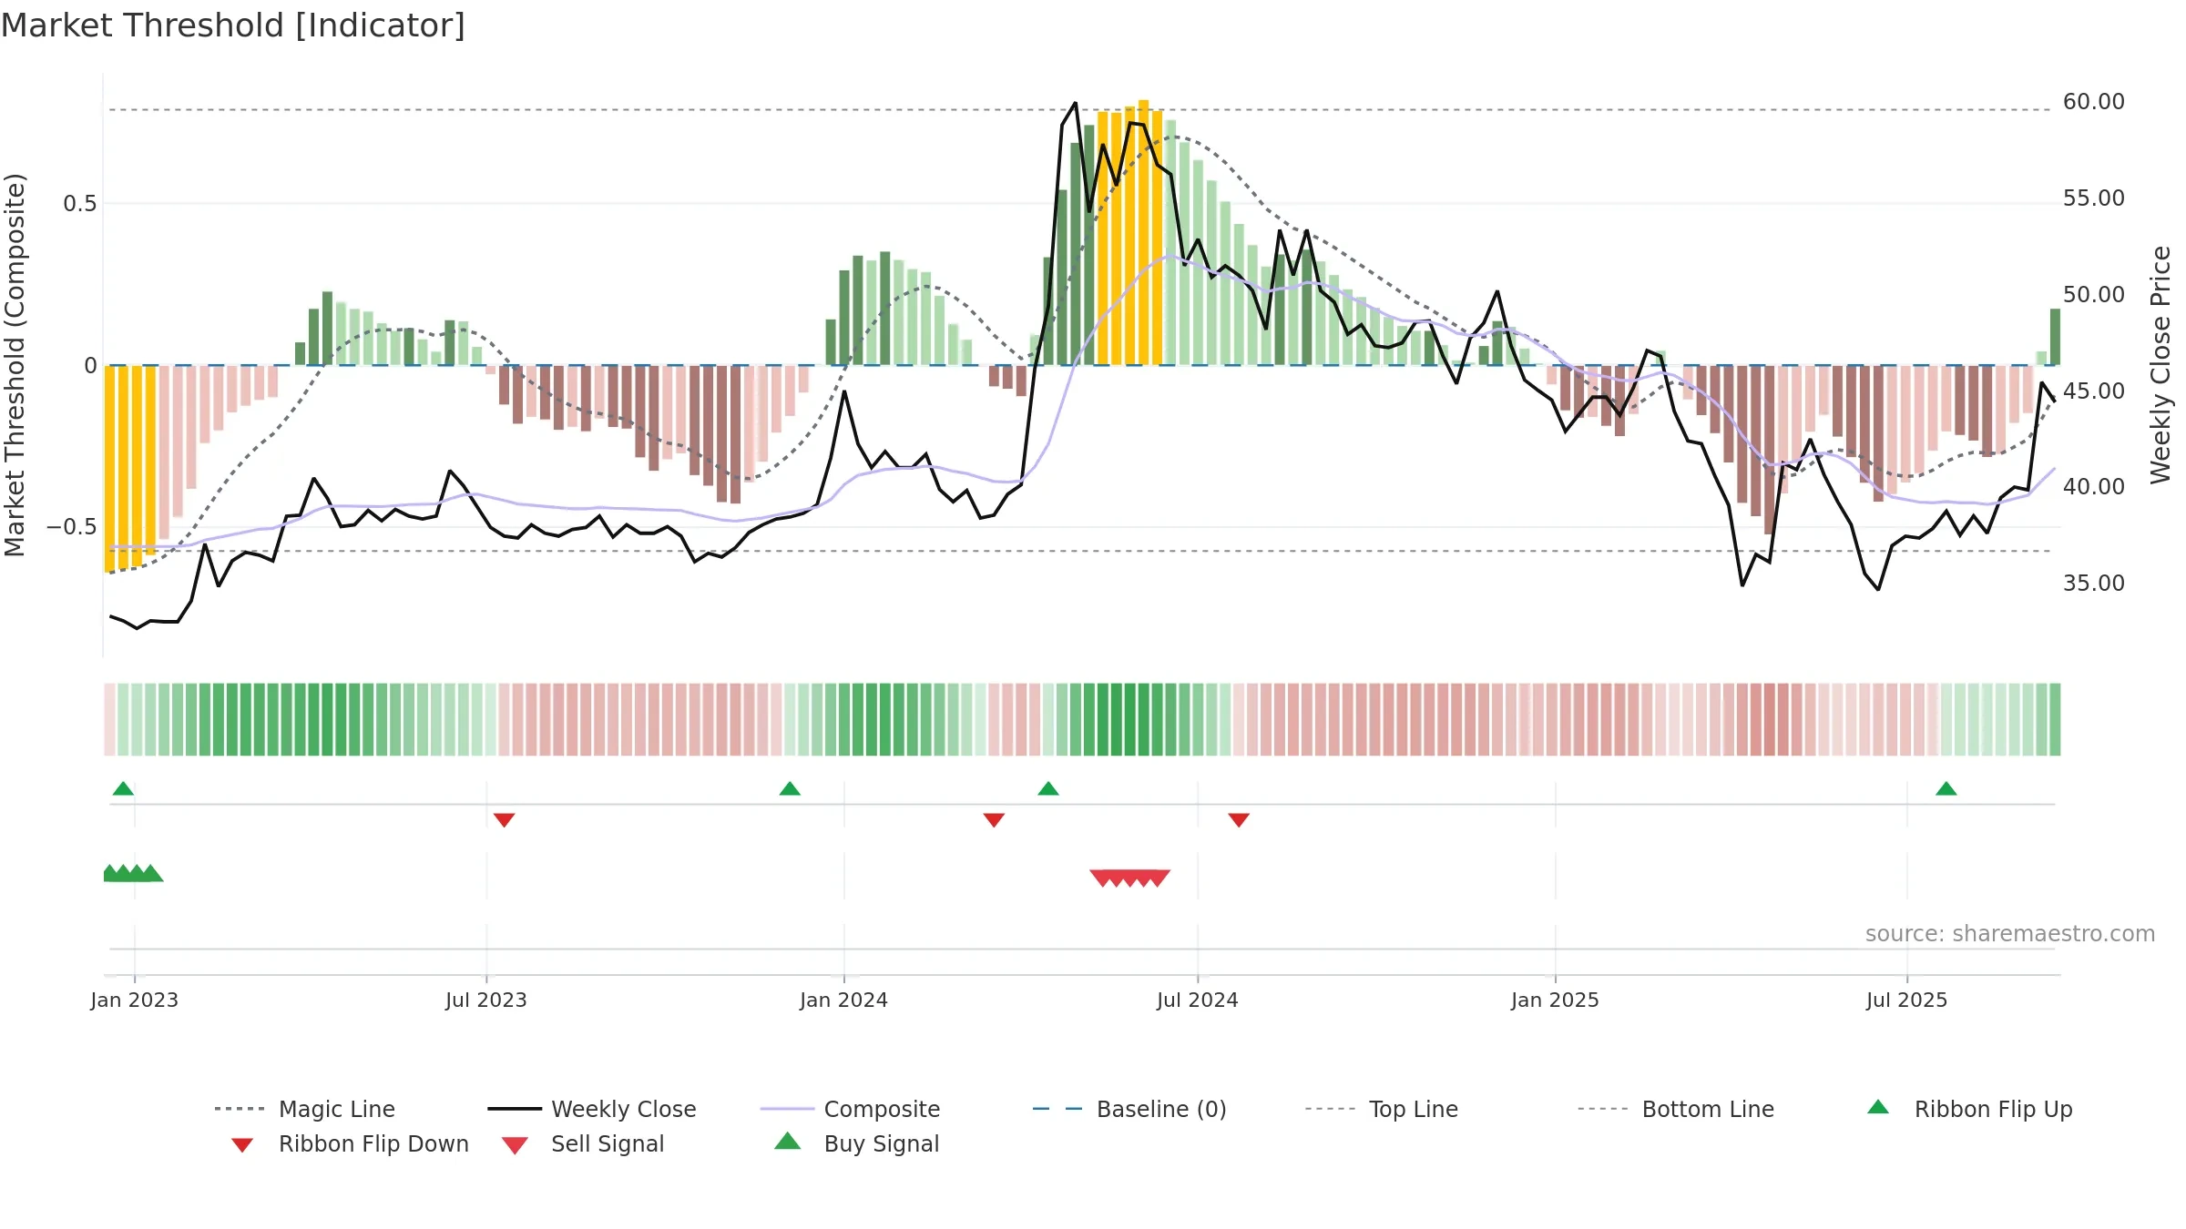2186x1229 pixels.
Task: Click the Weekly Close Price axis title
Action: coord(2160,365)
